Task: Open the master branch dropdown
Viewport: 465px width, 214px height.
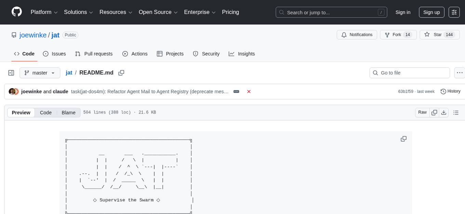Action: [40, 73]
